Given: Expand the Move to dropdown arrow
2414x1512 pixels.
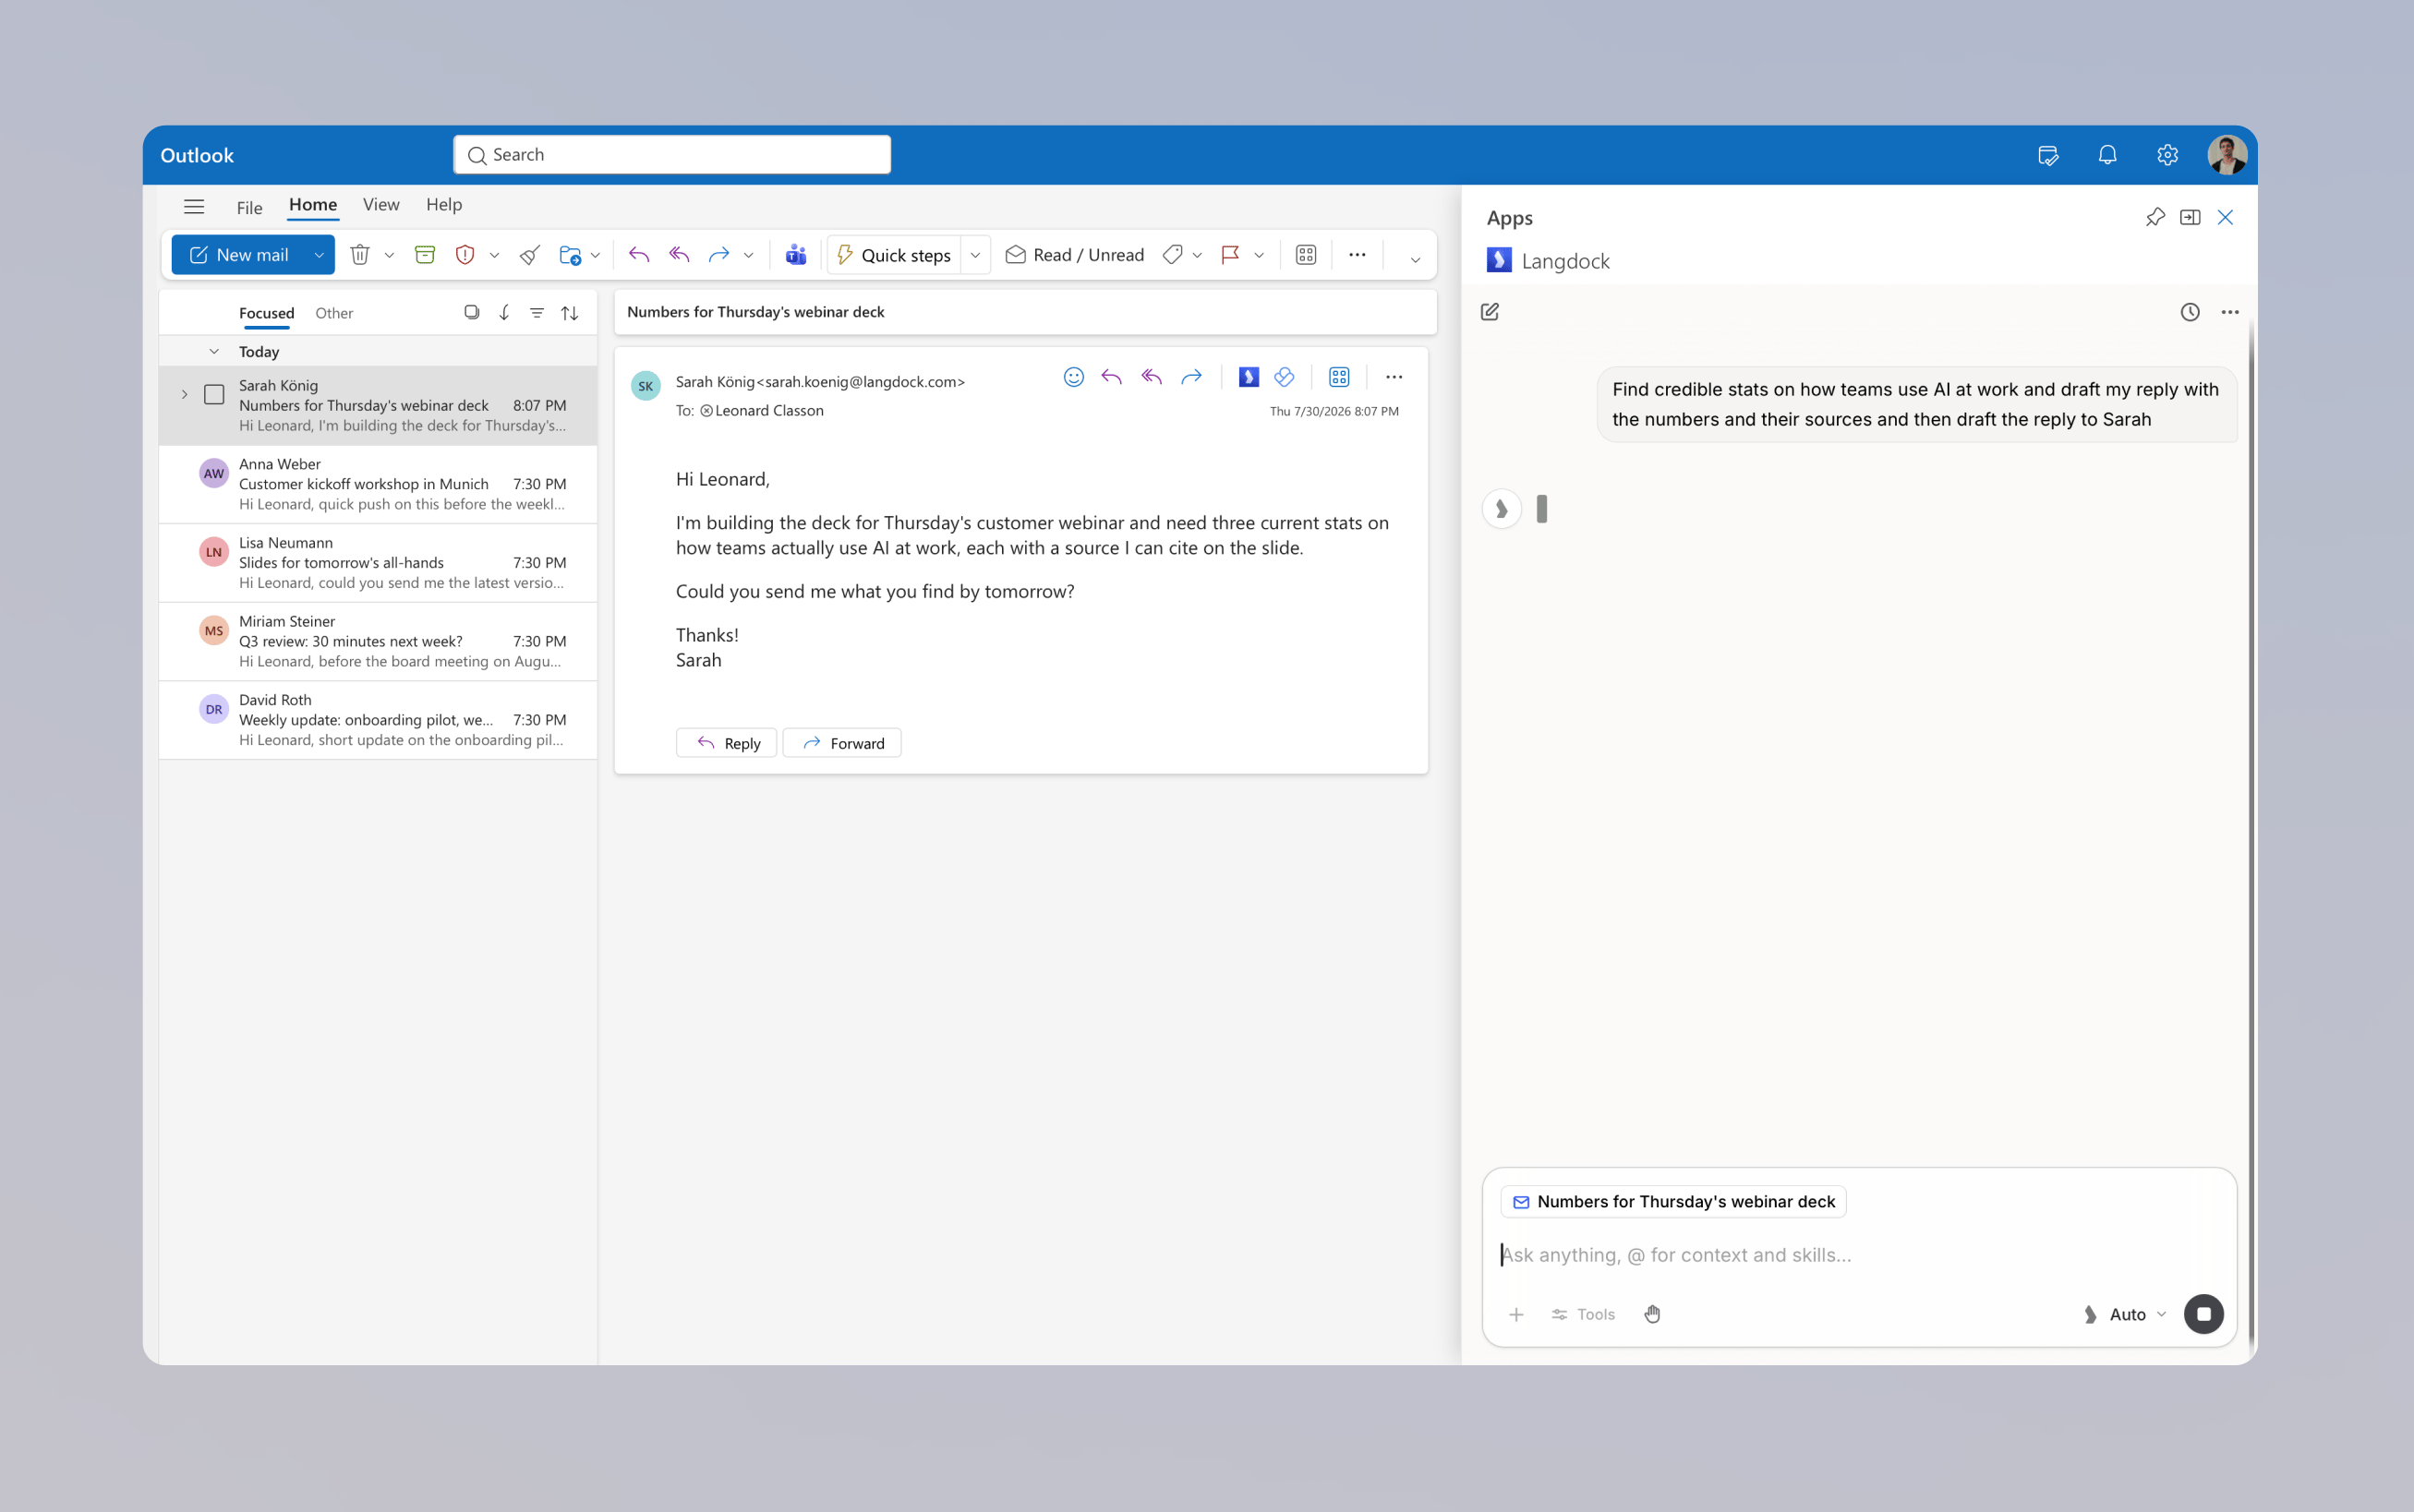Looking at the screenshot, I should click(x=596, y=255).
